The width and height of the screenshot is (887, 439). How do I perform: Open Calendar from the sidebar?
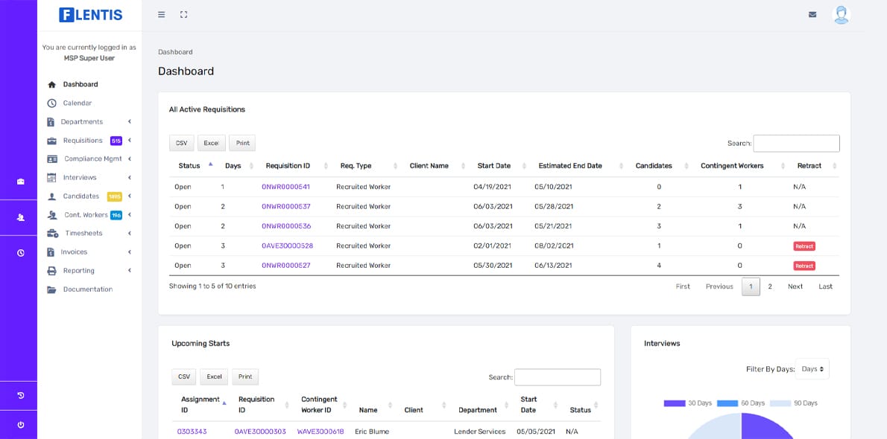click(78, 103)
